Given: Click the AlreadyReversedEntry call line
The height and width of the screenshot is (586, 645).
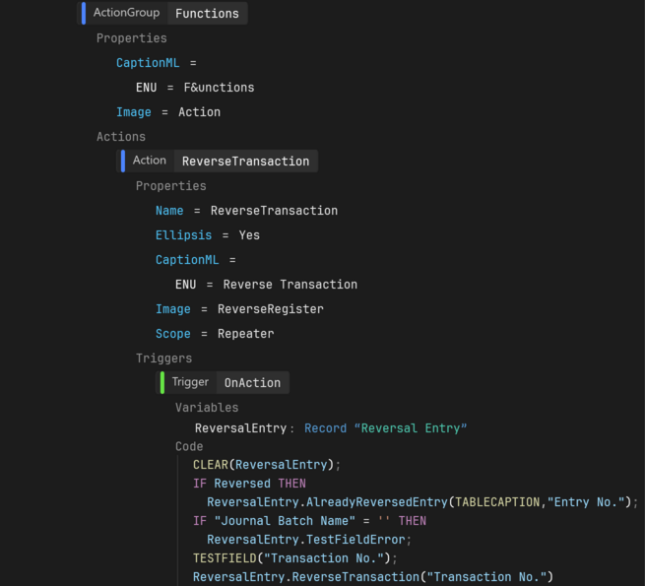Looking at the screenshot, I should coord(422,502).
